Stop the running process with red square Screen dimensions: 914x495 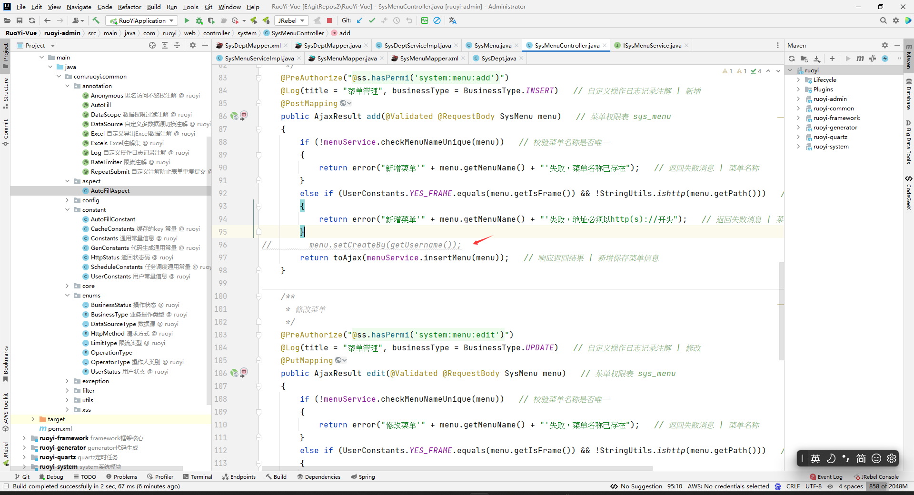[329, 20]
